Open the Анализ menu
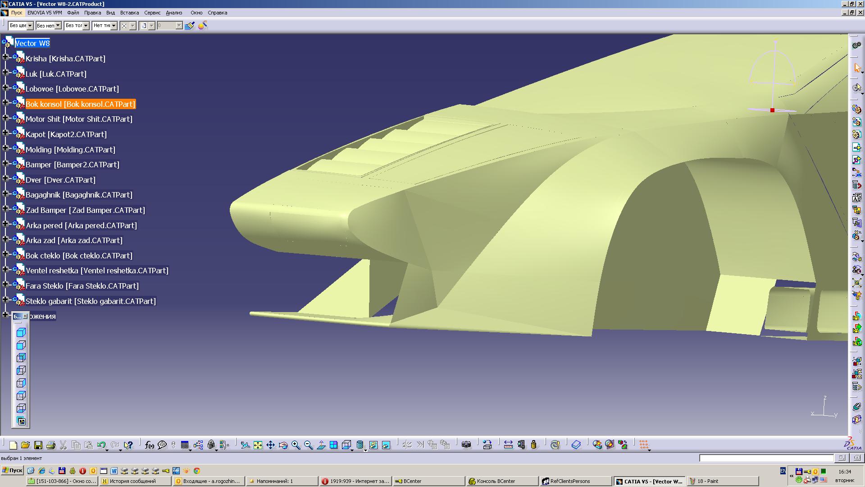The width and height of the screenshot is (865, 487). [x=174, y=13]
